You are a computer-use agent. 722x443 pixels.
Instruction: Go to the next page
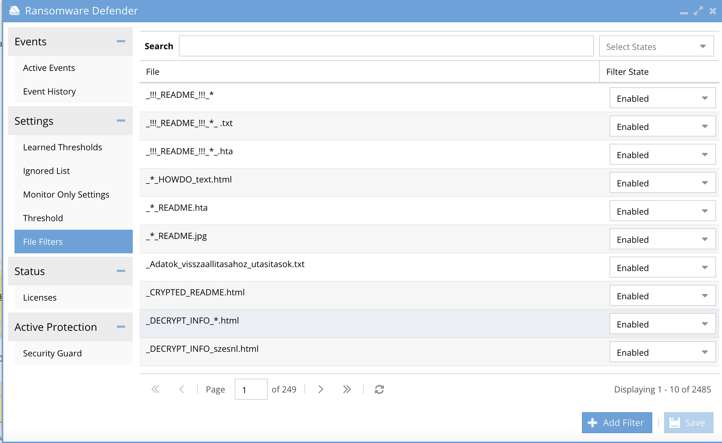point(320,390)
